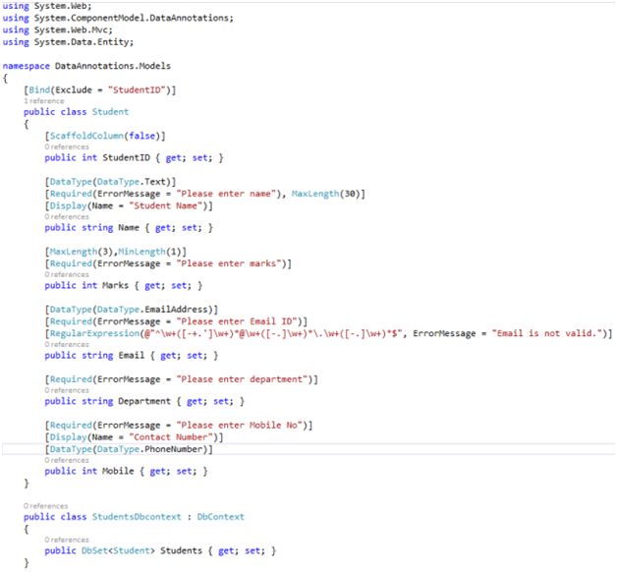Click the 'Marks' property identifier
The width and height of the screenshot is (617, 572).
pyautogui.click(x=115, y=285)
